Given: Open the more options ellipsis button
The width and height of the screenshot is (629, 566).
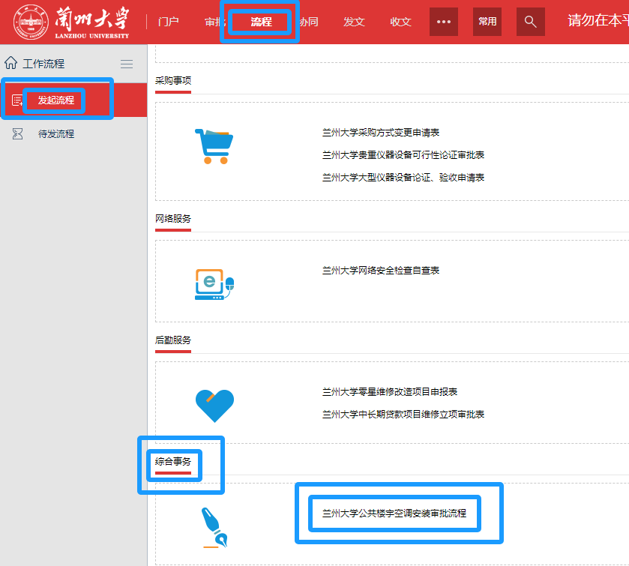Looking at the screenshot, I should click(444, 22).
